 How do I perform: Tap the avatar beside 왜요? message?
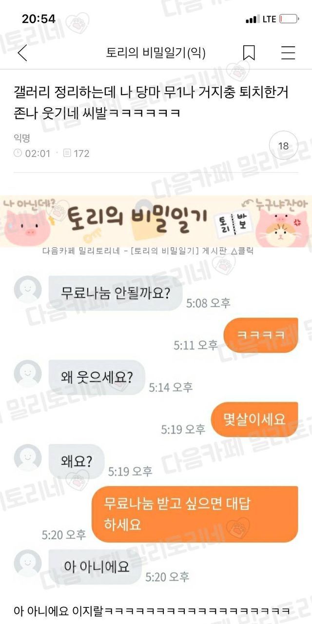point(28,458)
